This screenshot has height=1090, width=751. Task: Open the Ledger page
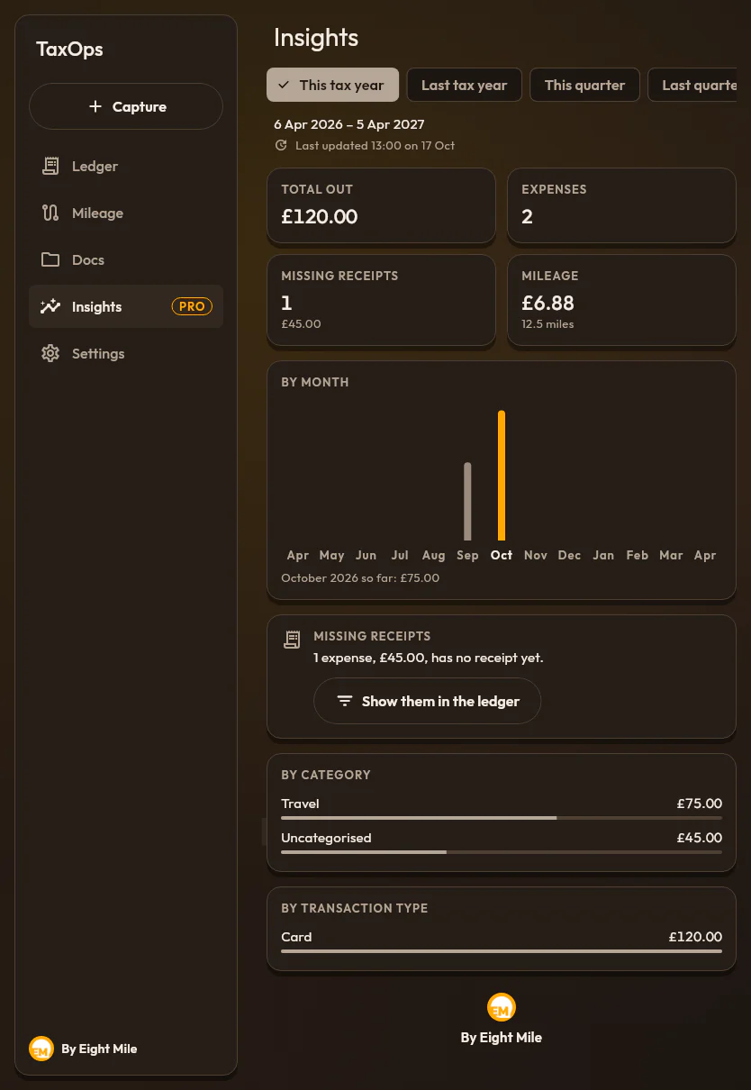click(x=126, y=166)
